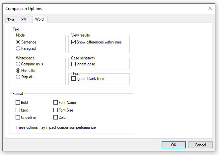The height and width of the screenshot is (155, 219).
Task: Select Strip all whitespace option
Action: pos(18,77)
